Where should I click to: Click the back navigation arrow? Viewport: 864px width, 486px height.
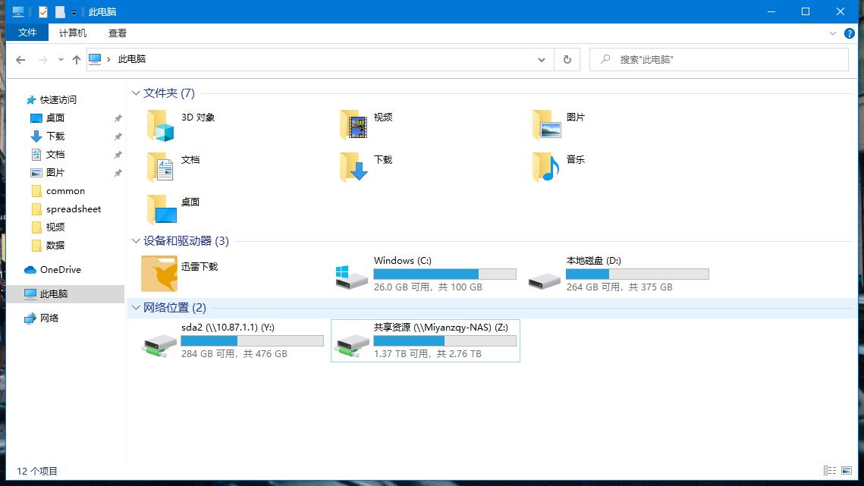(x=20, y=59)
